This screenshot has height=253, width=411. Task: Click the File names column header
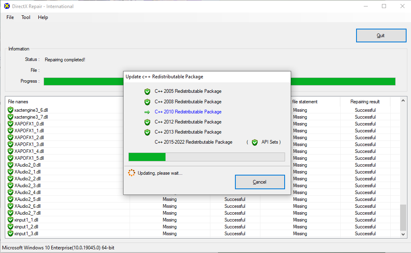pyautogui.click(x=18, y=102)
